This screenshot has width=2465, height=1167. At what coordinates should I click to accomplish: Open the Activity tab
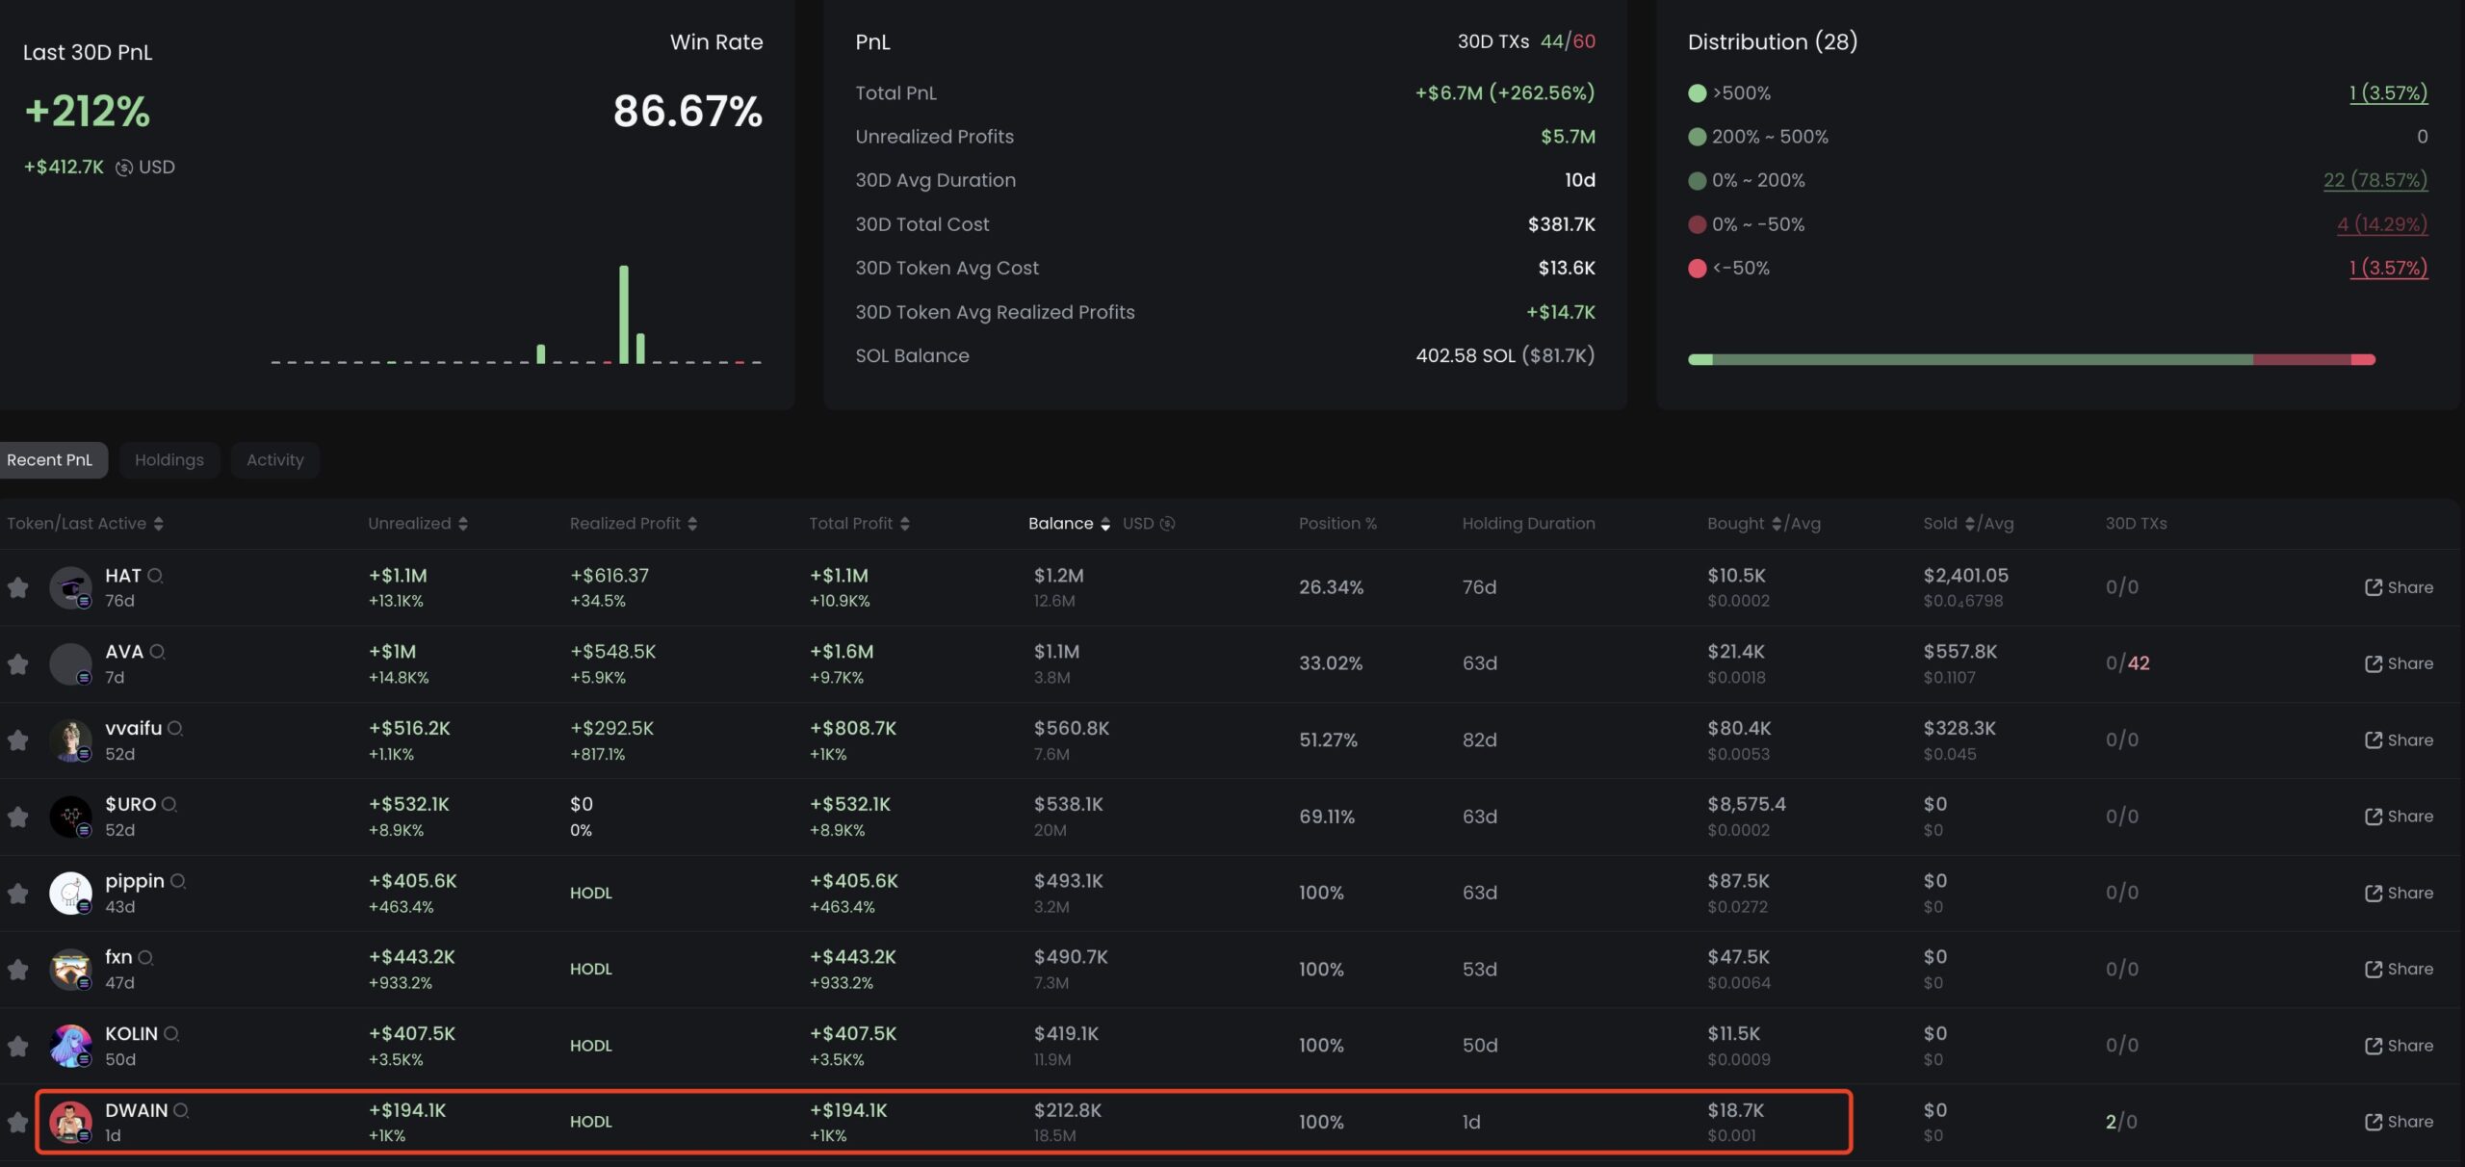point(275,460)
